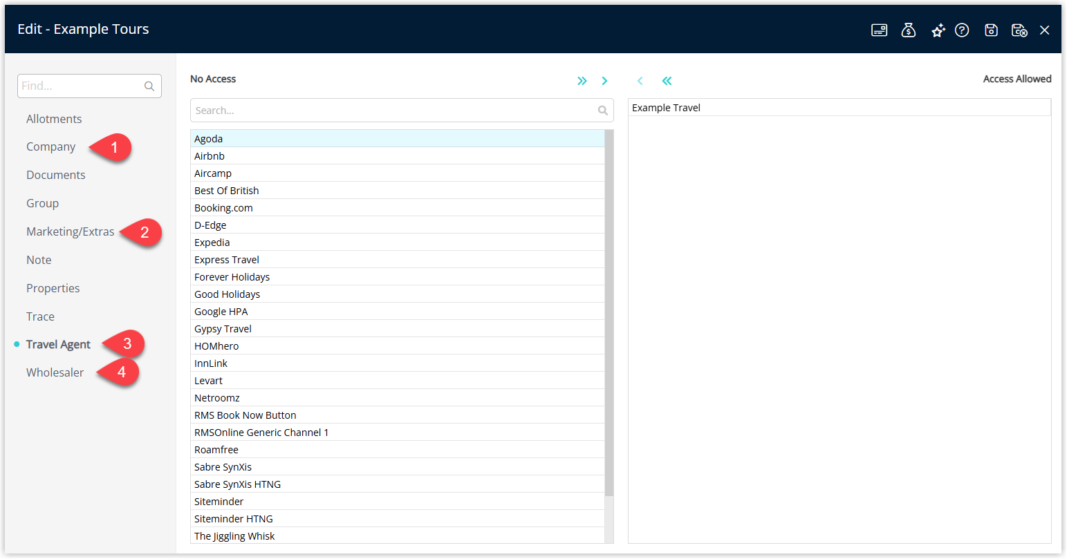Select Roamfree in the No Access list

click(x=398, y=450)
